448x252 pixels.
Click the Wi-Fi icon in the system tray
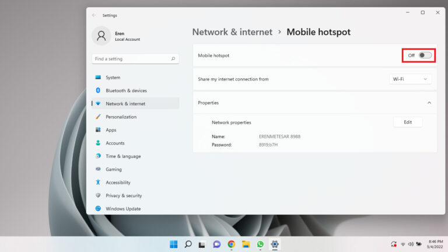pos(403,244)
